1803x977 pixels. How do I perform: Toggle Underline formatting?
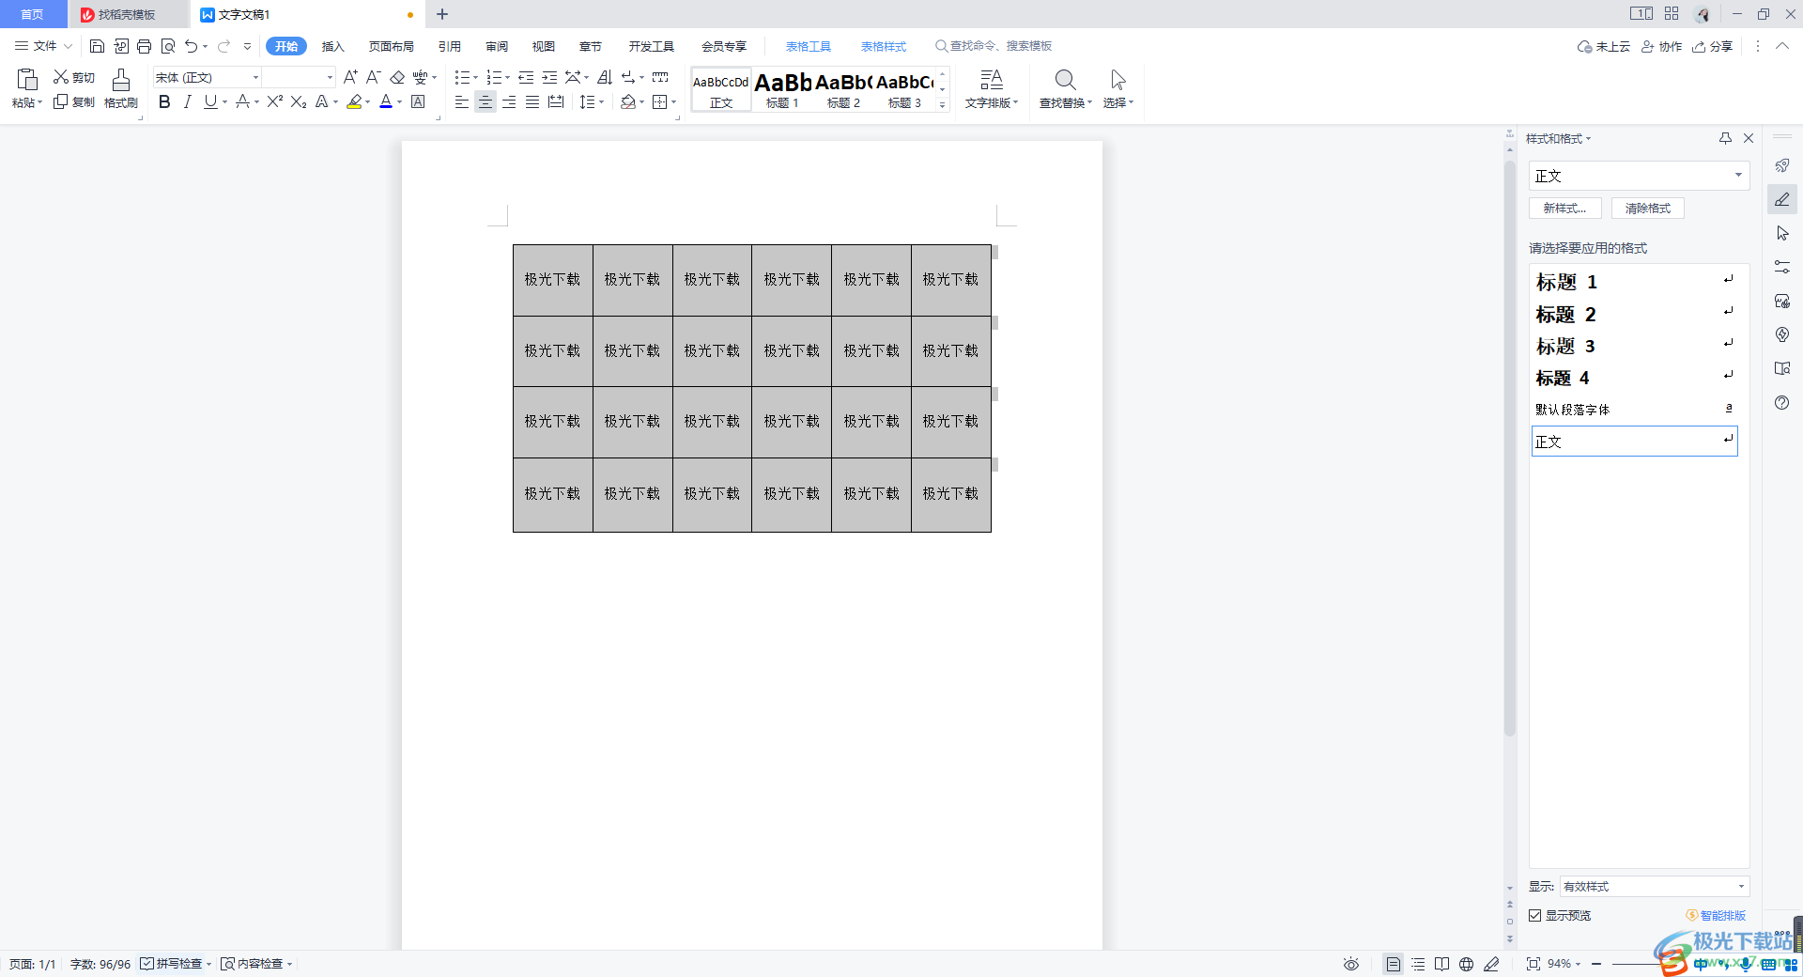point(210,101)
